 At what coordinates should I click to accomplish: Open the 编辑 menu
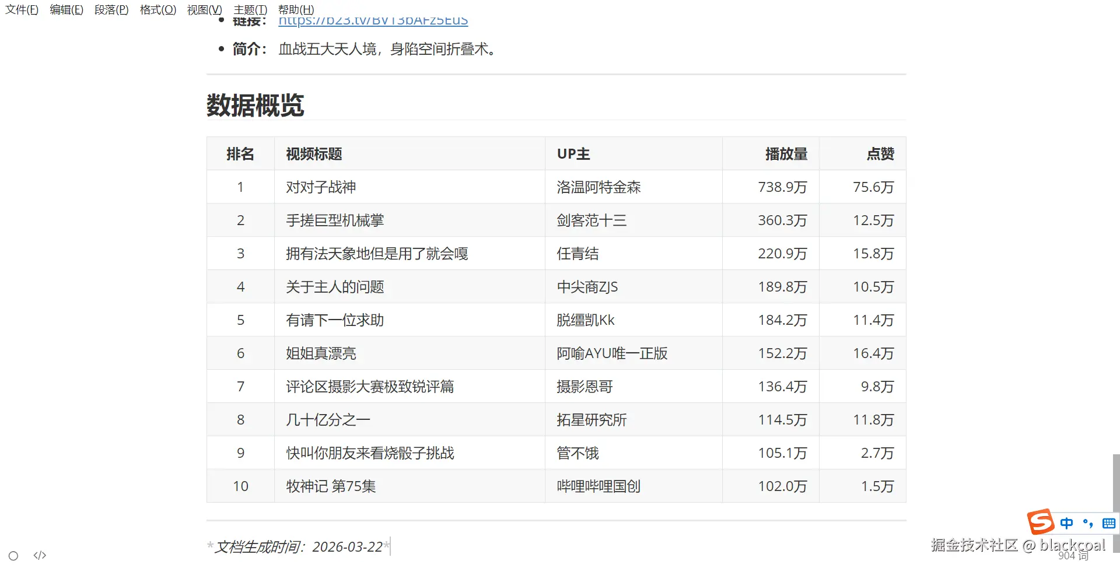(66, 9)
